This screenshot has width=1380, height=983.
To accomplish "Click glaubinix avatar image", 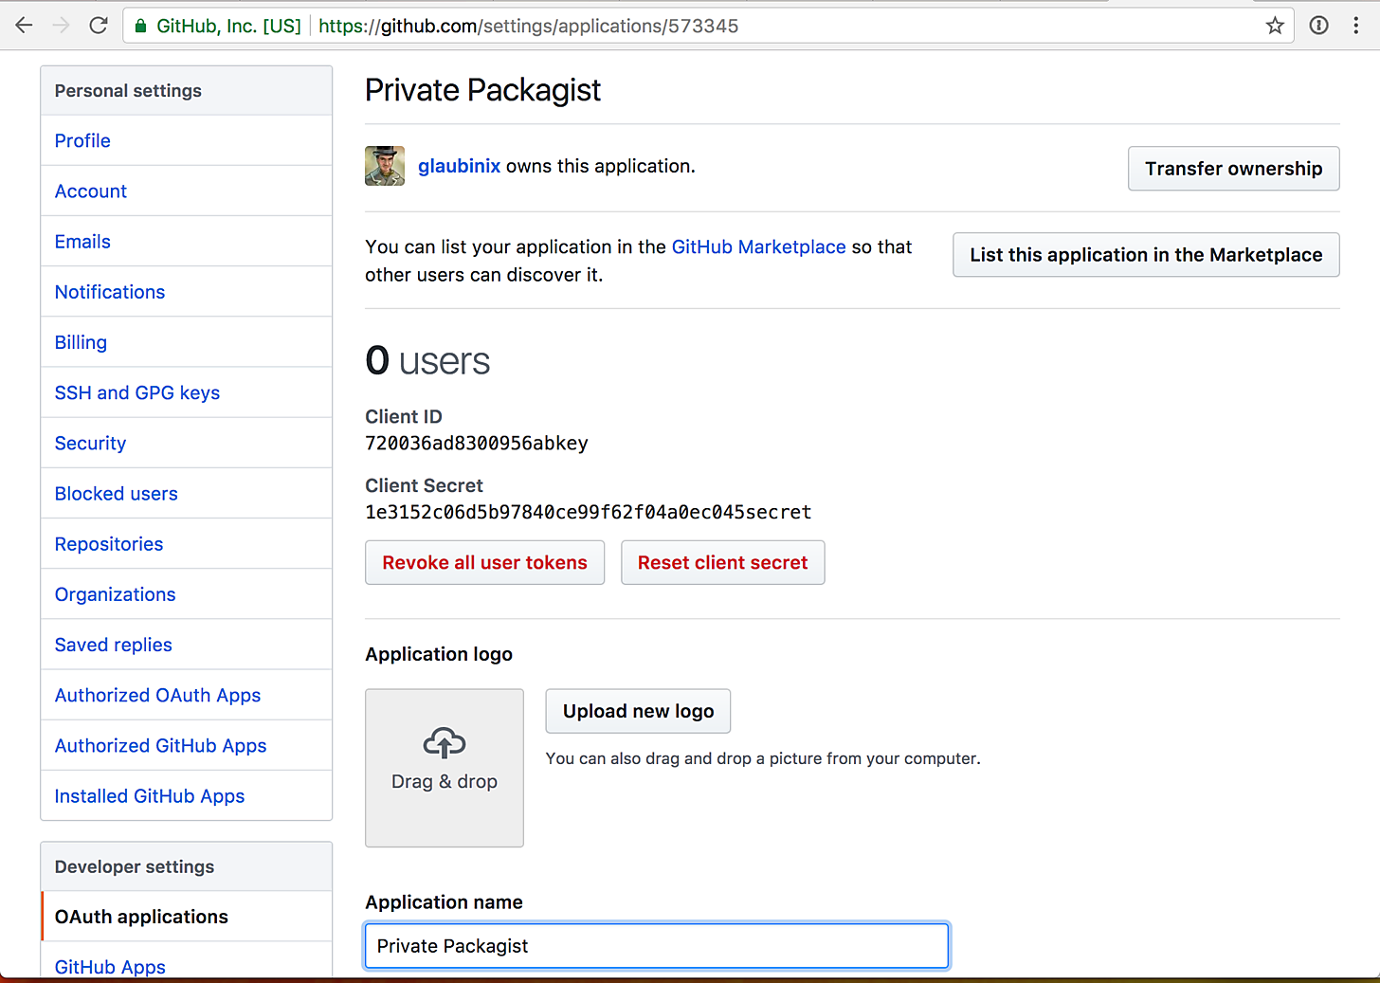I will click(385, 166).
